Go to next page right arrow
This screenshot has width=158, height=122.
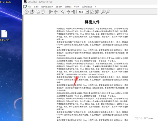coord(68,12)
